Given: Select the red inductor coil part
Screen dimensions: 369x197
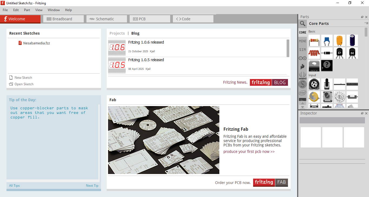Looking at the screenshot, I should tap(314, 53).
